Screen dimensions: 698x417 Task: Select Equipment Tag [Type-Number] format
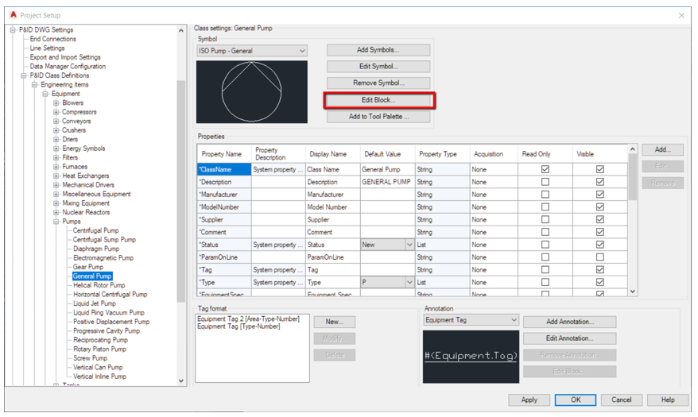[x=238, y=326]
